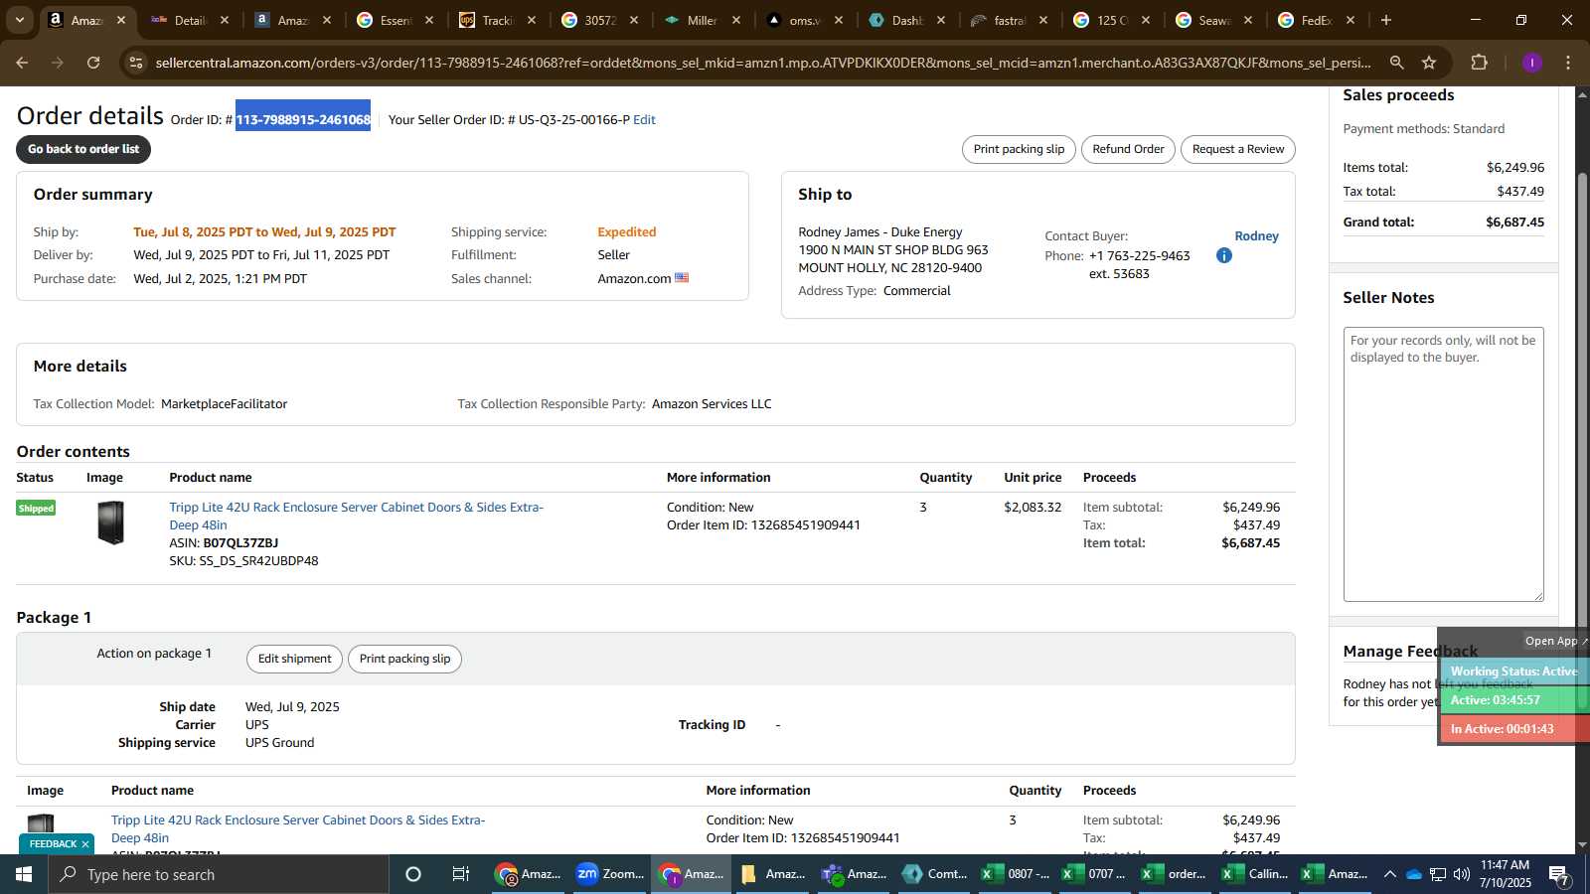
Task: Switch to the Miller browser tab
Action: point(702,20)
